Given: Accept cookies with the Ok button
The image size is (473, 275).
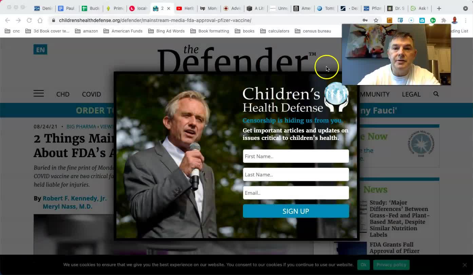Looking at the screenshot, I should [x=363, y=265].
